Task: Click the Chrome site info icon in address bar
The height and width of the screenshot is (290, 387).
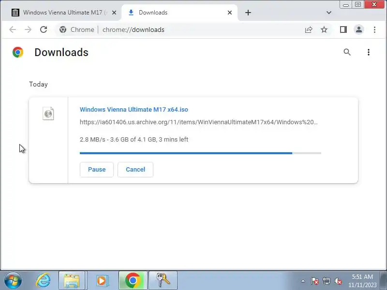Action: tap(63, 29)
